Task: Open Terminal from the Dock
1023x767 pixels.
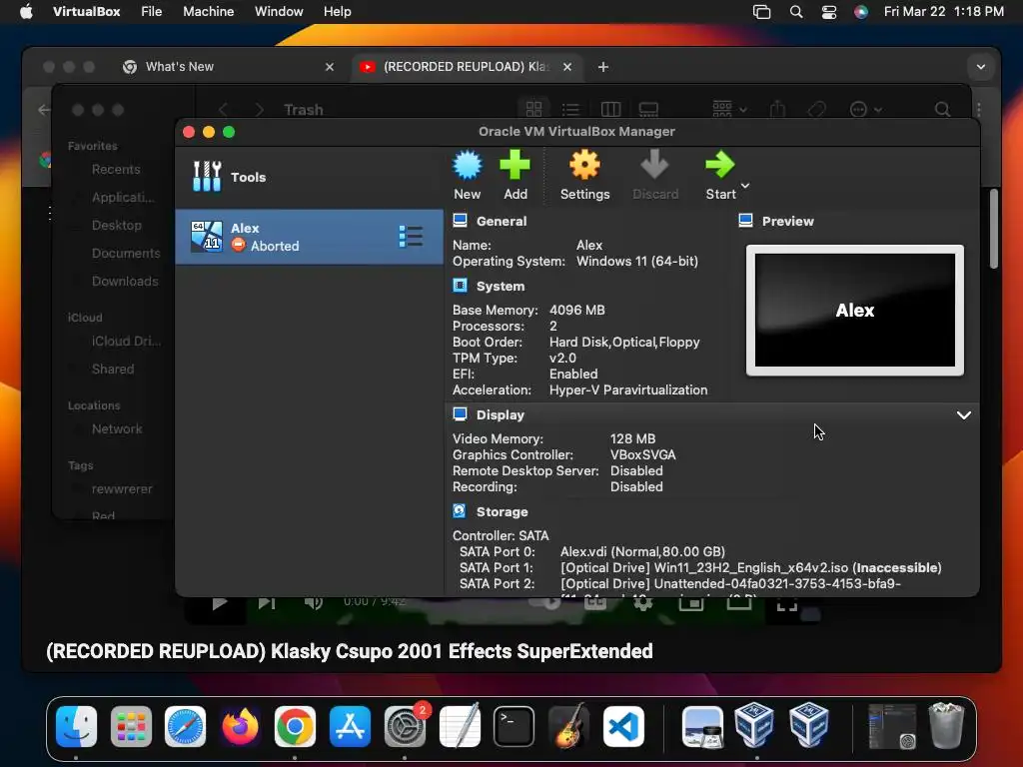Action: coord(514,726)
